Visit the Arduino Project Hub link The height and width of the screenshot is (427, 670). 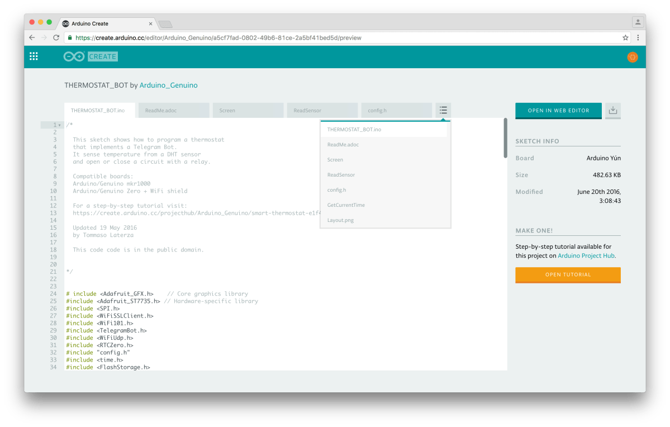click(586, 255)
